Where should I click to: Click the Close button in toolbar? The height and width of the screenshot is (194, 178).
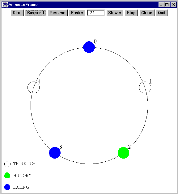[x=147, y=13]
